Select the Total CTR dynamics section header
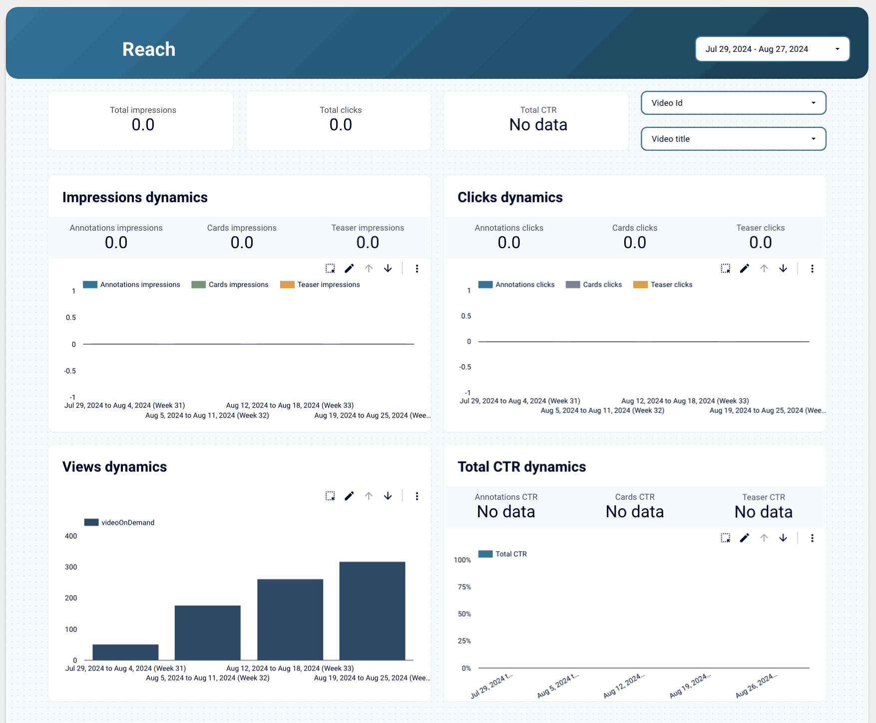This screenshot has width=876, height=723. (521, 466)
